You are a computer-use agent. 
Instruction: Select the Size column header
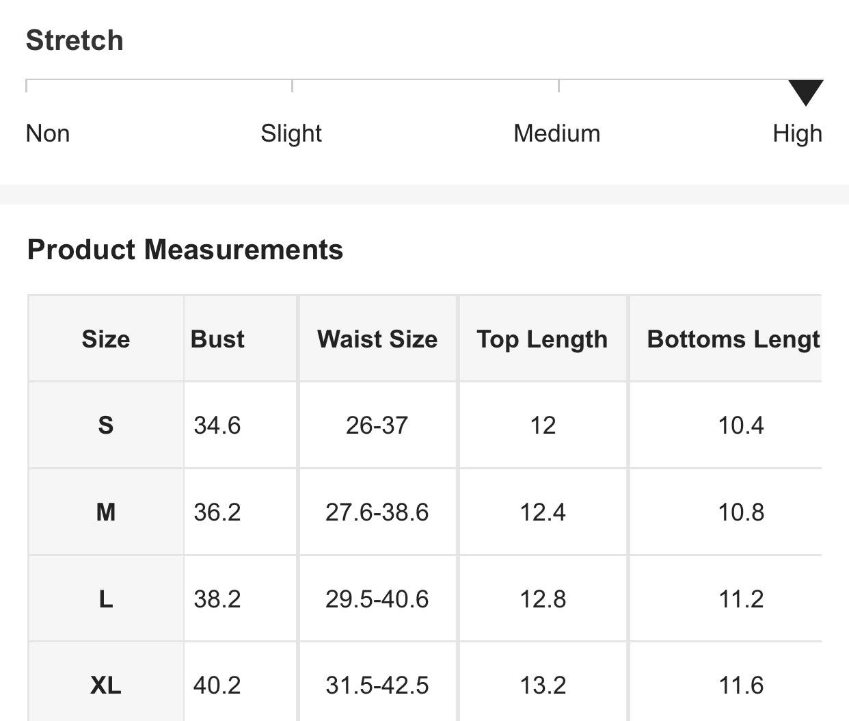tap(106, 339)
